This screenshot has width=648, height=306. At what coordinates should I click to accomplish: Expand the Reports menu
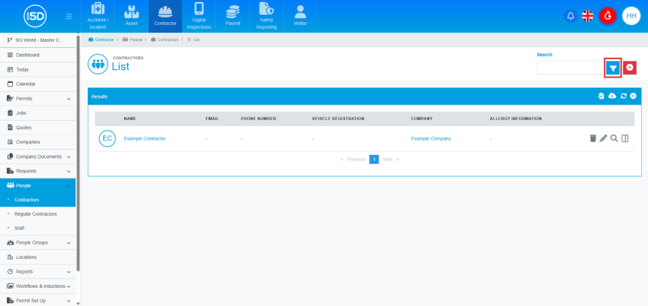point(37,272)
